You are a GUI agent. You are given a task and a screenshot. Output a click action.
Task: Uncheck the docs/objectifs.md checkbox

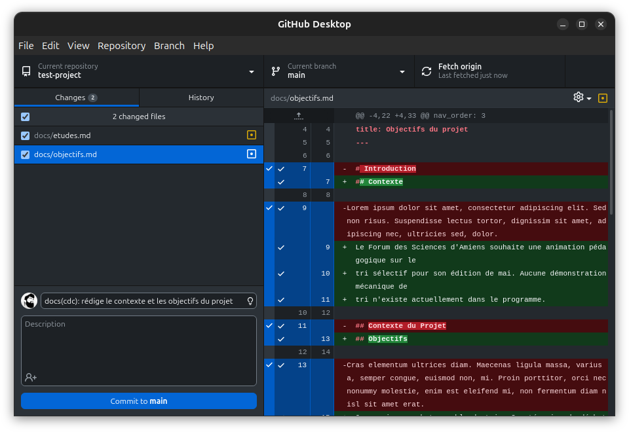(26, 154)
